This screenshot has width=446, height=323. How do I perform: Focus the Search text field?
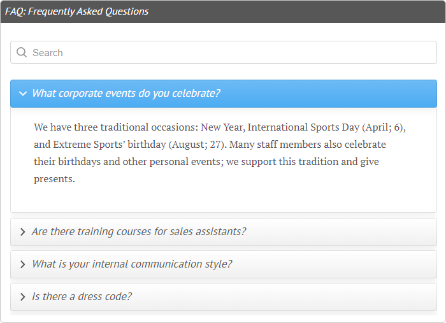point(229,53)
